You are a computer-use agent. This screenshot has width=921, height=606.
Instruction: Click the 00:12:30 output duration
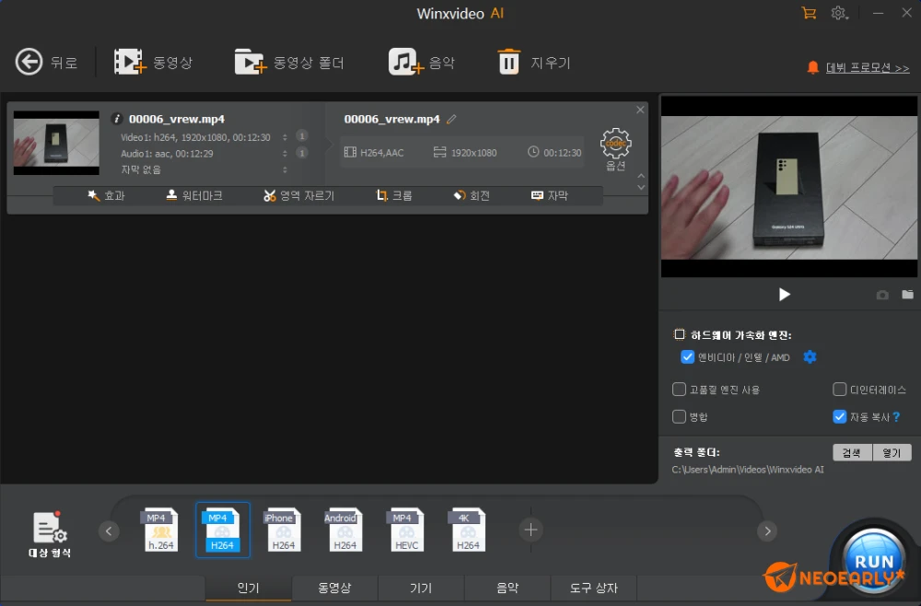point(554,153)
